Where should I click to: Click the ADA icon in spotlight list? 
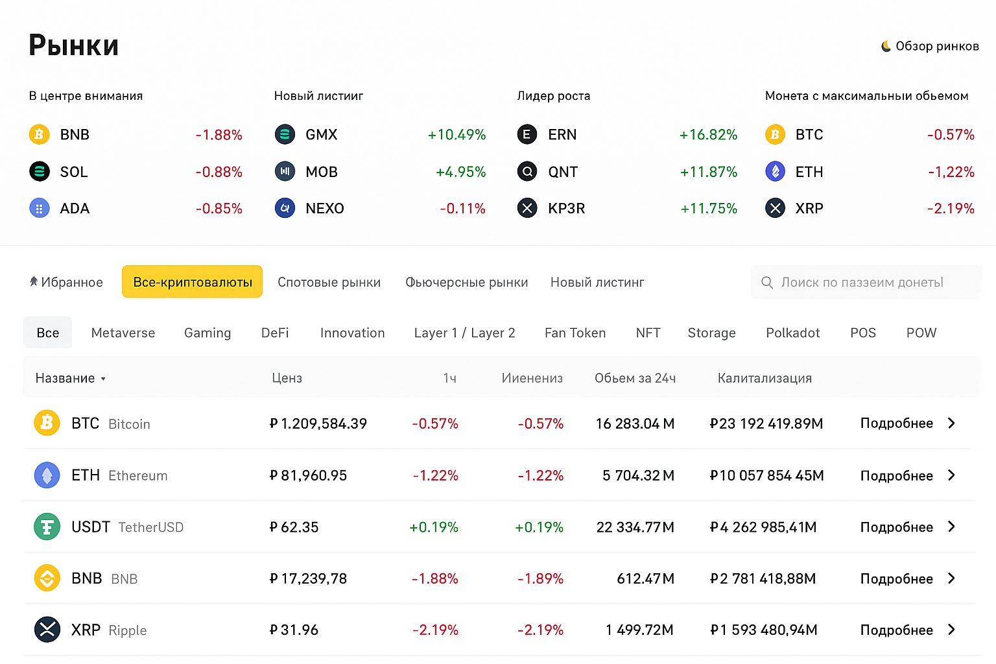coord(40,208)
